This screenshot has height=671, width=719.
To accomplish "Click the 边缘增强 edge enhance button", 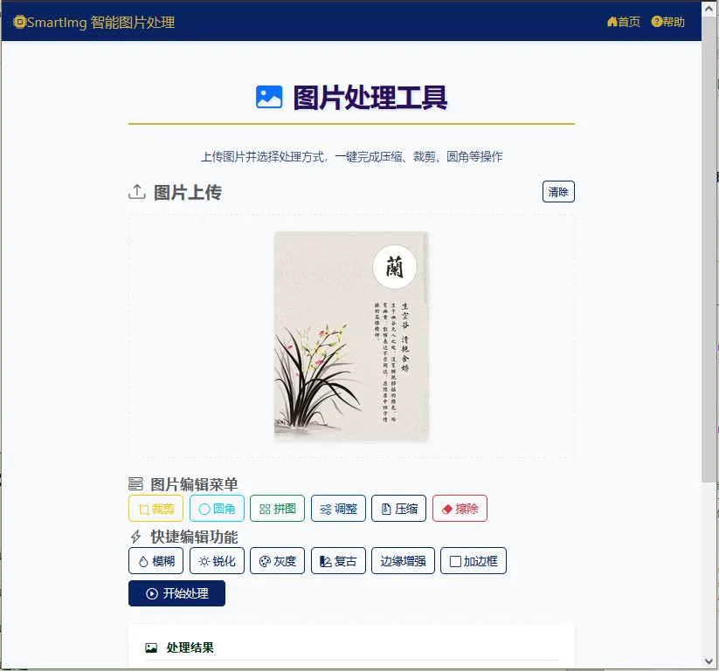I will (403, 560).
